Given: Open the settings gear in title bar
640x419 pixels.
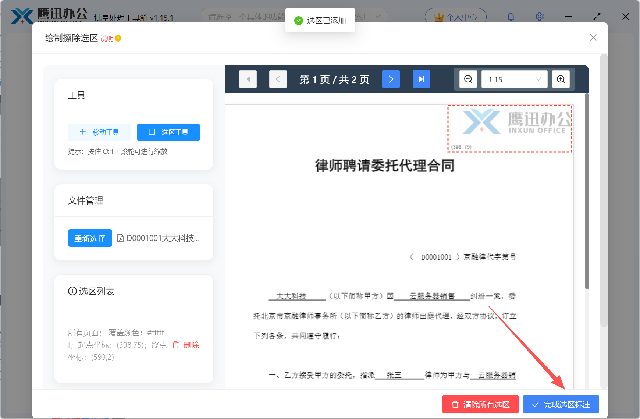Looking at the screenshot, I should (540, 17).
